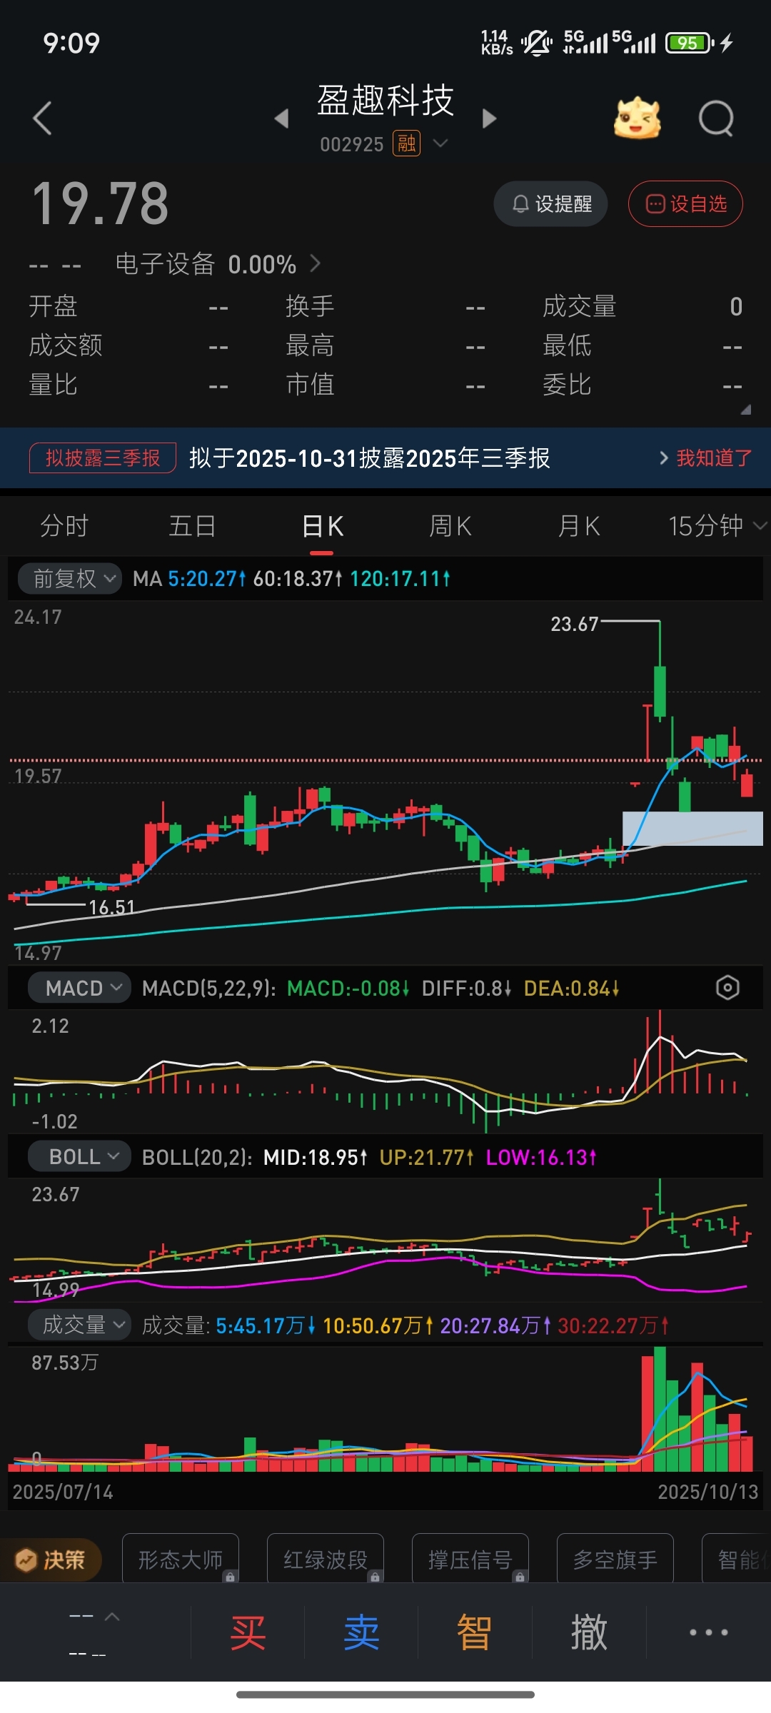Go to next stock triangle arrow

click(489, 118)
